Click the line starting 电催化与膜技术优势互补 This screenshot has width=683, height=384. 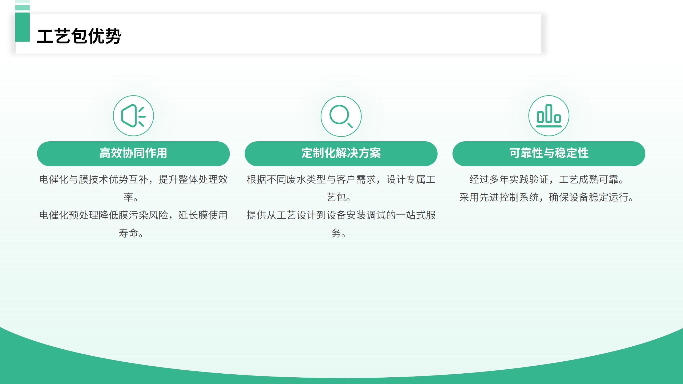tap(133, 179)
